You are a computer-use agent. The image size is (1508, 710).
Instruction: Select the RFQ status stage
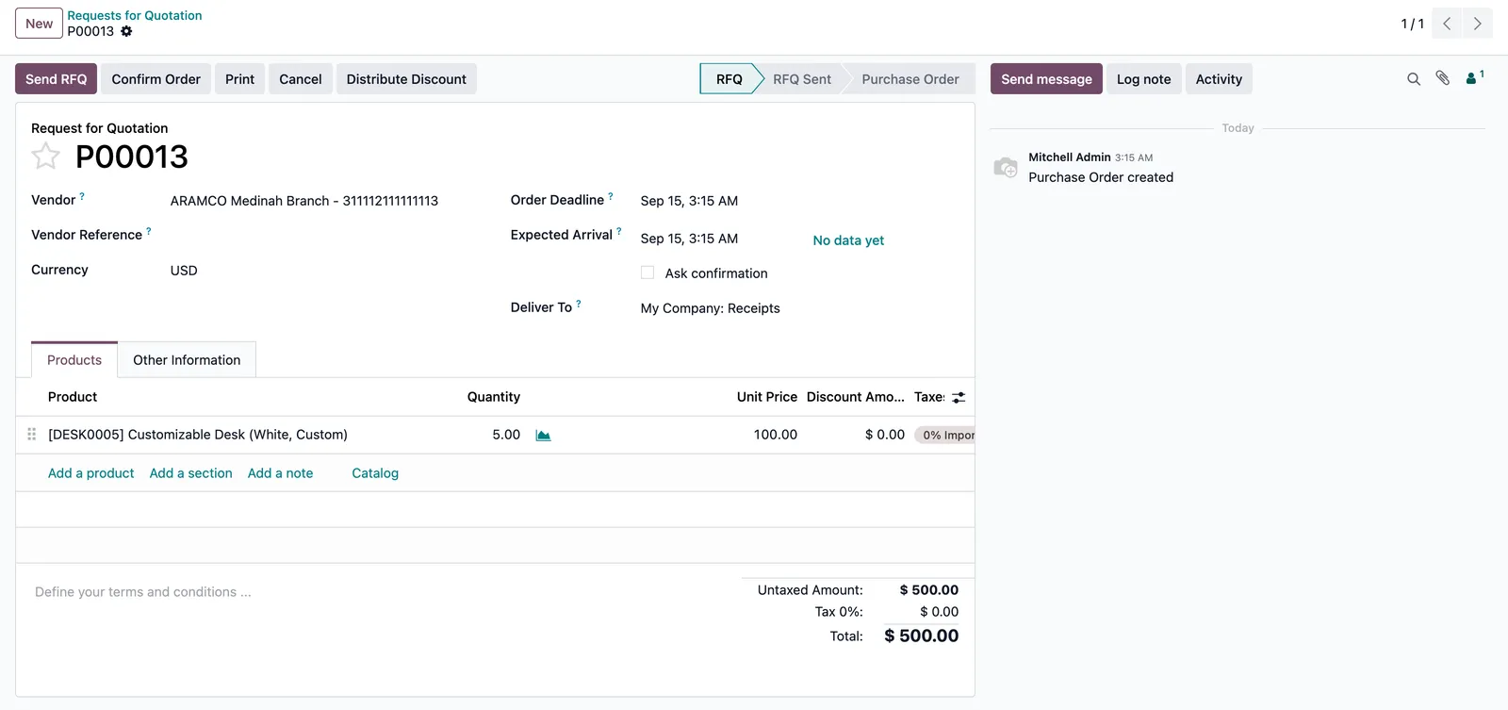(729, 79)
